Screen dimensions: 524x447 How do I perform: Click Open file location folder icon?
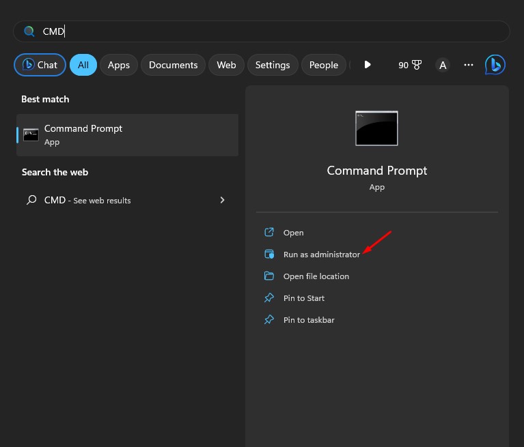269,276
